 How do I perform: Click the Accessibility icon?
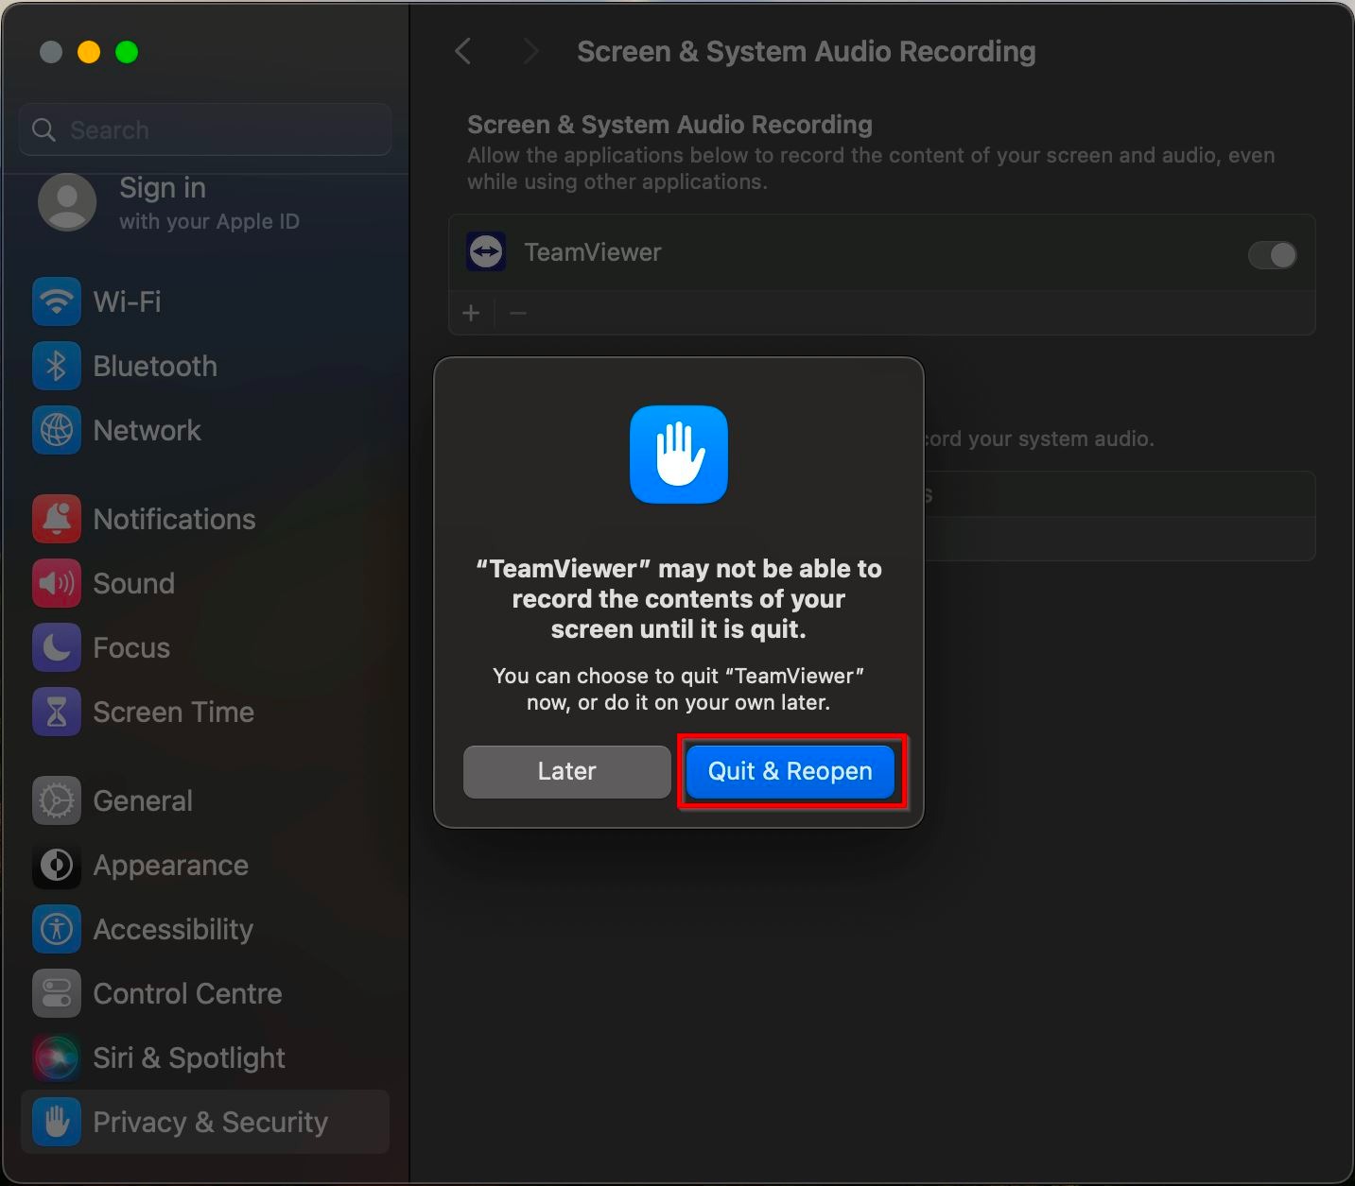57,929
